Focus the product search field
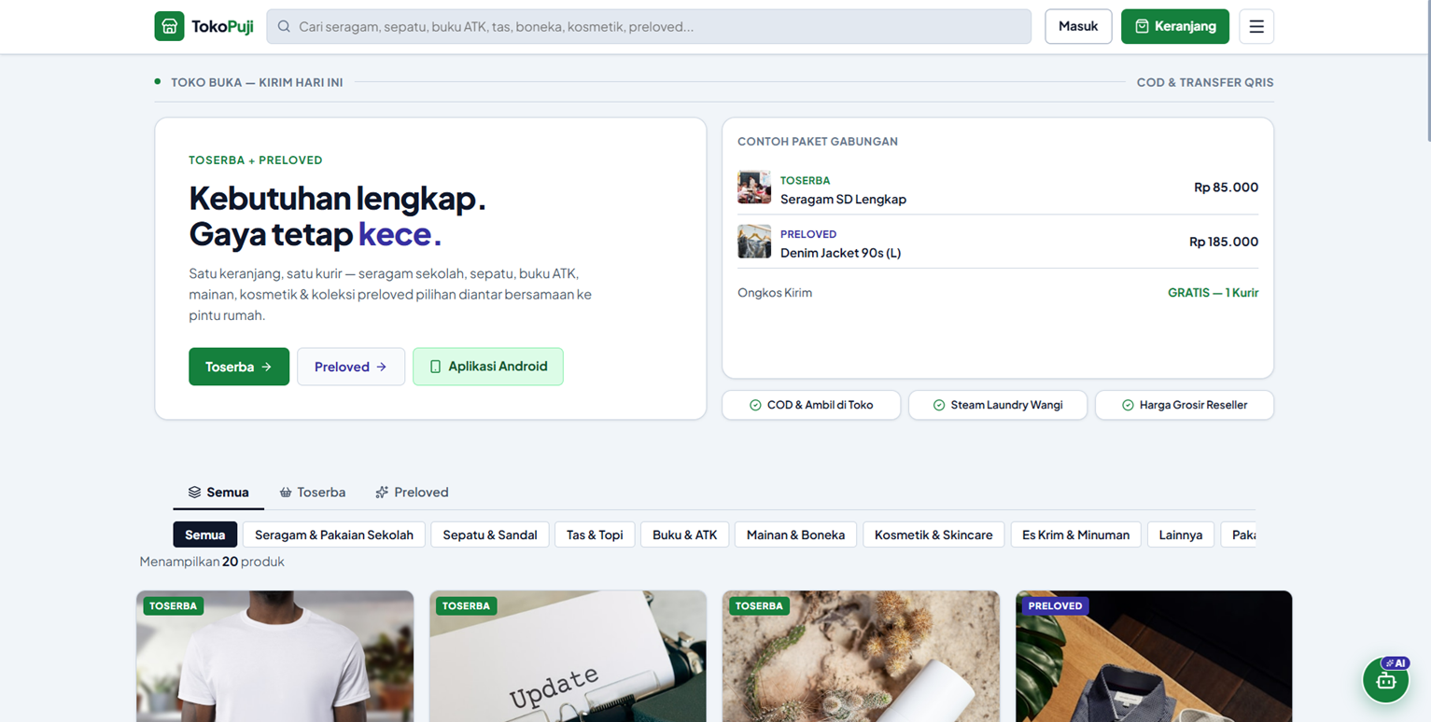The height and width of the screenshot is (722, 1431). (649, 26)
